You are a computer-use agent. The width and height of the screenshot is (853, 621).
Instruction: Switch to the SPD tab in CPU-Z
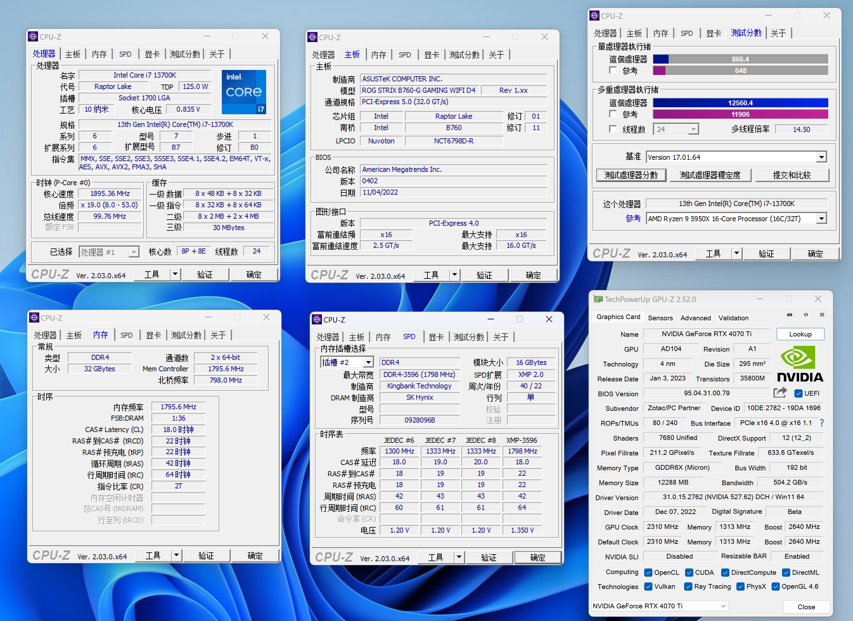[126, 54]
